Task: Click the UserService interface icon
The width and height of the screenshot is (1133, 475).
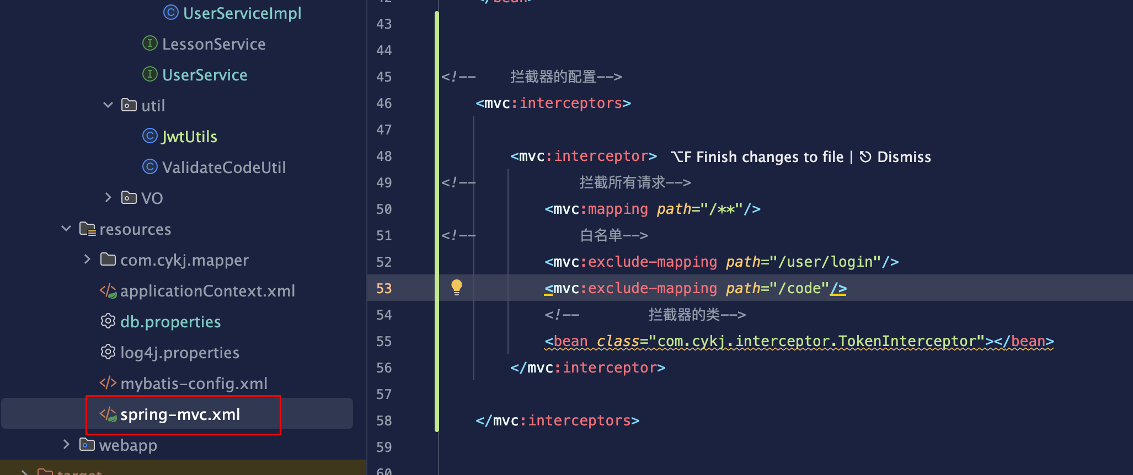Action: pyautogui.click(x=150, y=74)
